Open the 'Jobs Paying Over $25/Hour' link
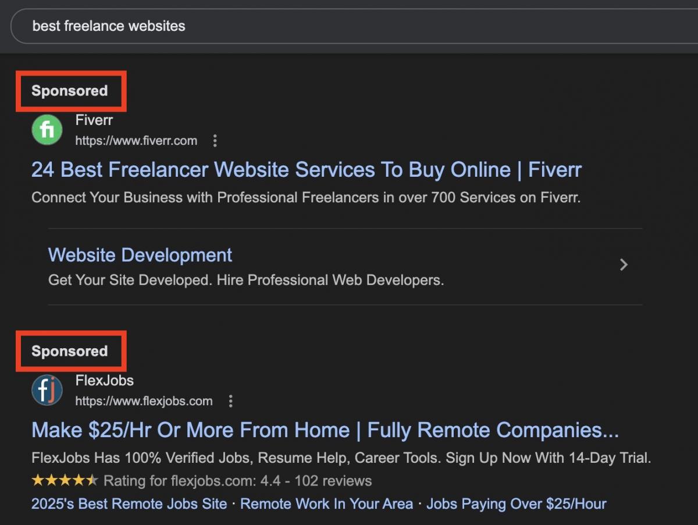The height and width of the screenshot is (525, 698). coord(516,503)
